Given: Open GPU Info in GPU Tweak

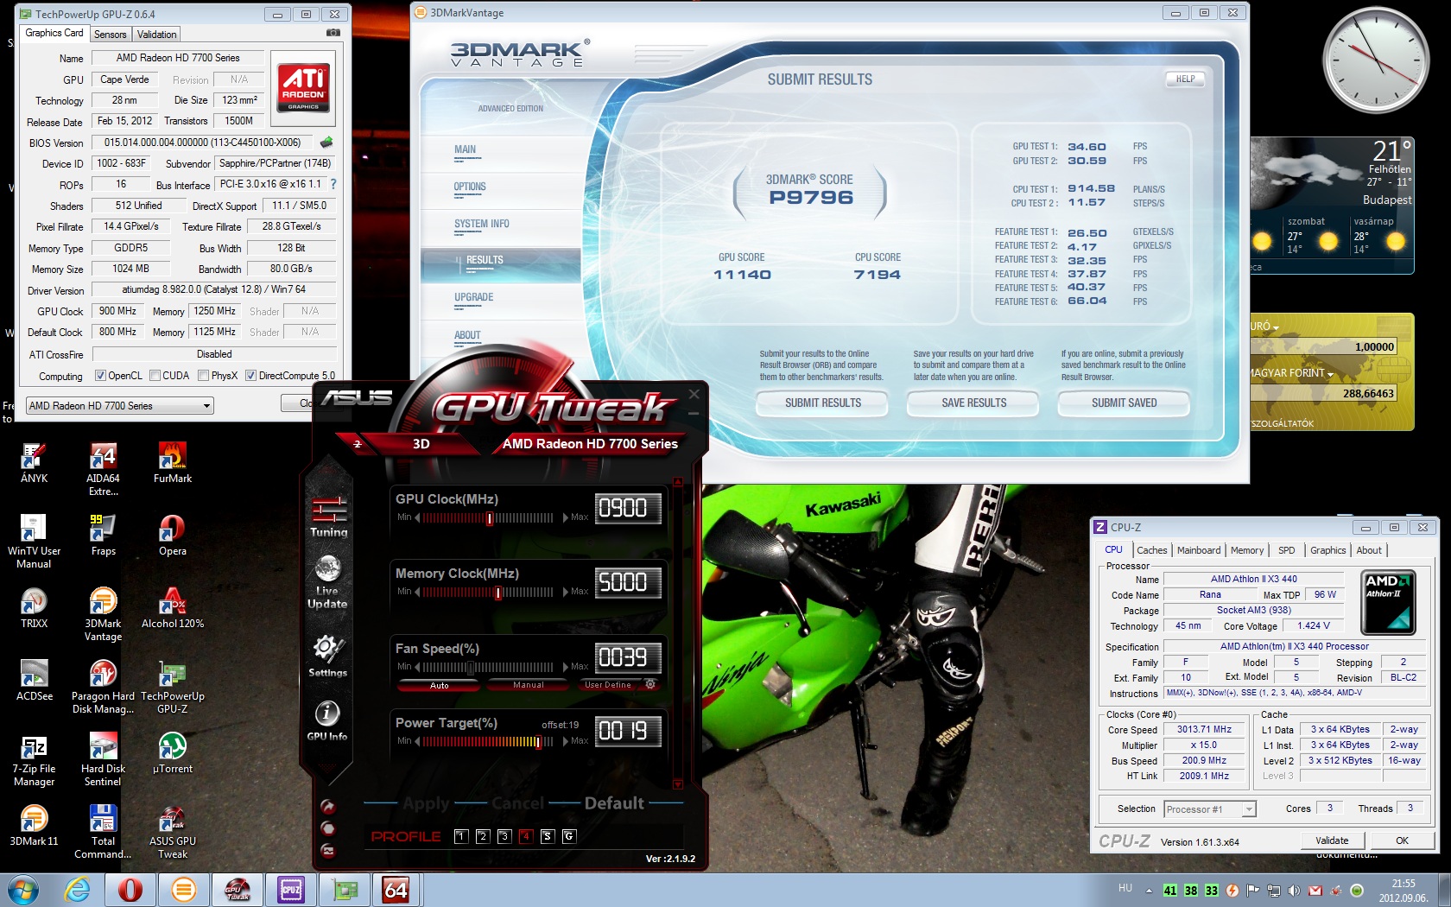Looking at the screenshot, I should 326,720.
